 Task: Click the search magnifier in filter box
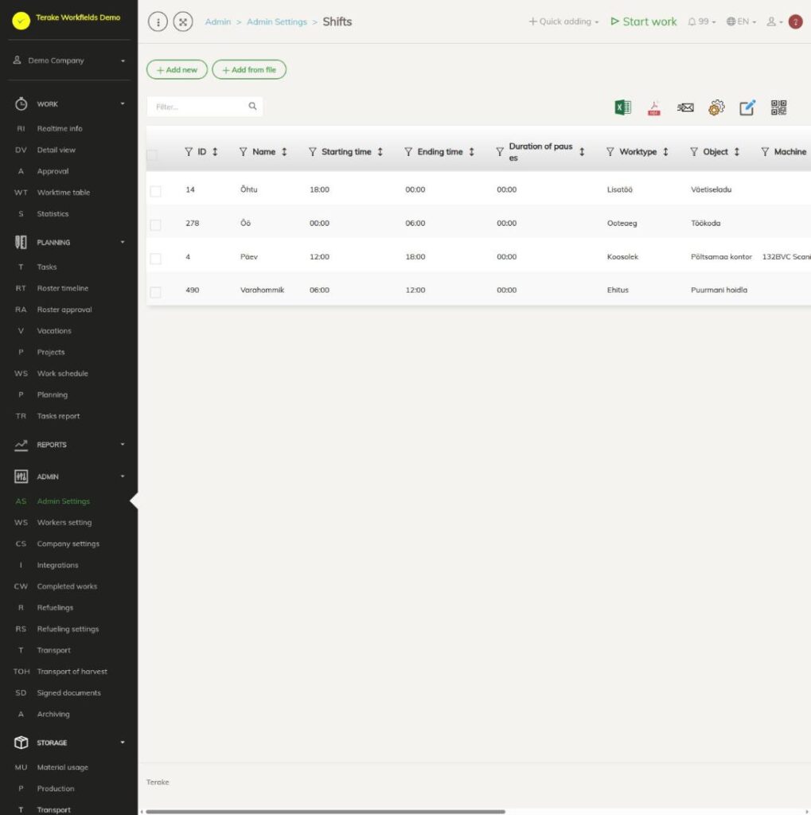252,107
